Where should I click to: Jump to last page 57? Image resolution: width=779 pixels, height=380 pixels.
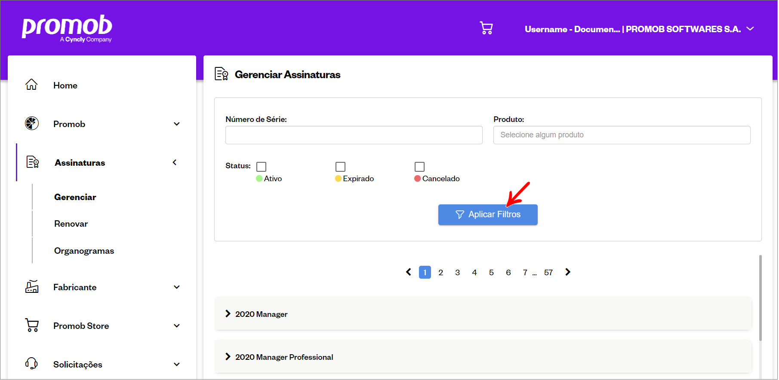tap(548, 272)
